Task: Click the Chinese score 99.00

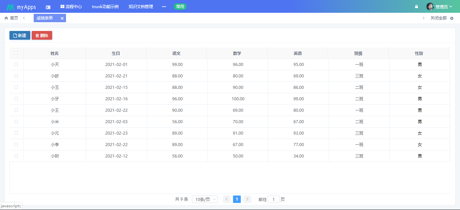Action: (x=177, y=65)
